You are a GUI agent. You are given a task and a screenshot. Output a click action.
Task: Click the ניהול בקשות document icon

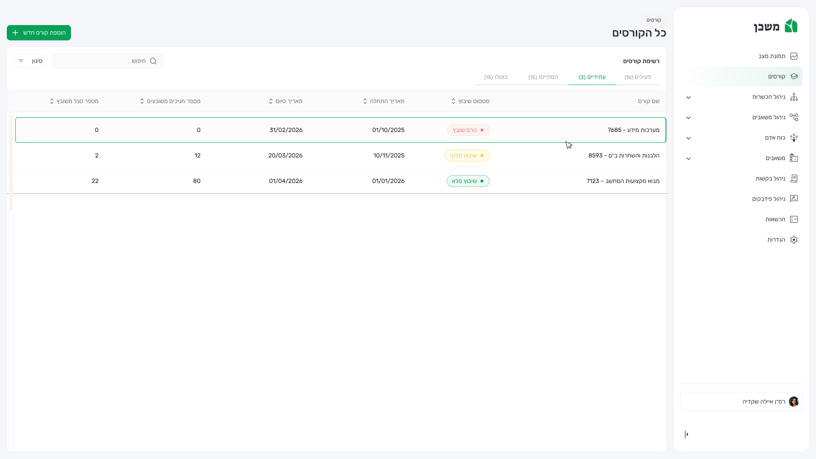click(793, 178)
